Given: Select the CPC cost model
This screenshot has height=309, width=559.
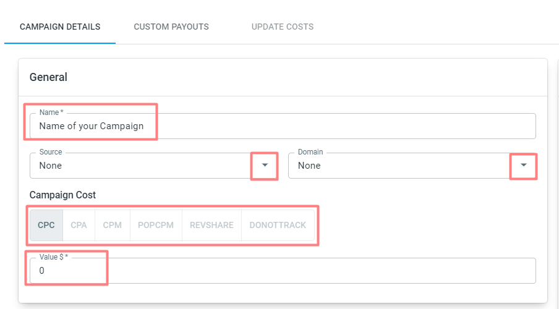Looking at the screenshot, I should point(46,225).
